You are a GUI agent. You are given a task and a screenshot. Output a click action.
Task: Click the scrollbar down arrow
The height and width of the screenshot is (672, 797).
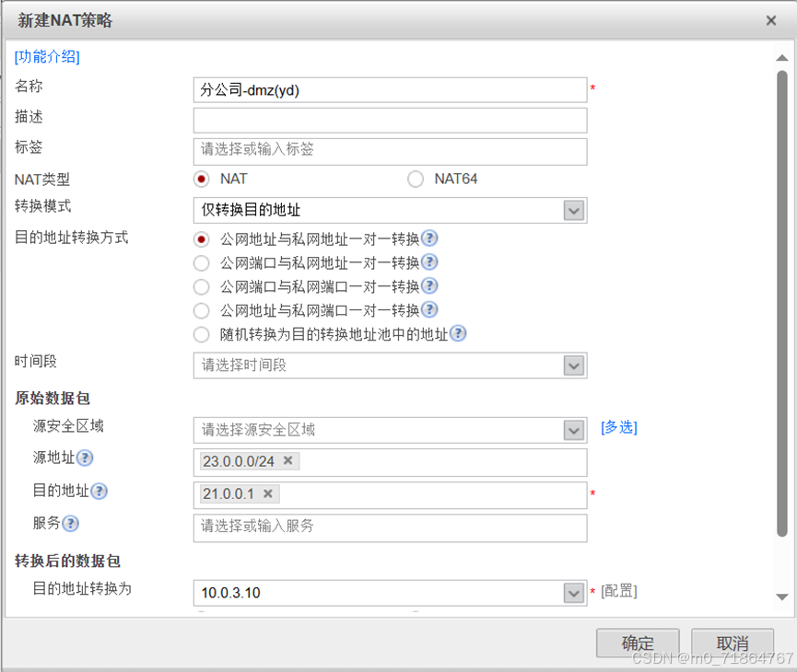781,597
